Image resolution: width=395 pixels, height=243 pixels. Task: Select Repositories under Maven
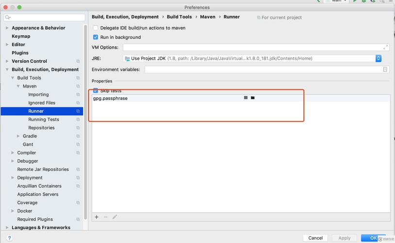point(41,128)
